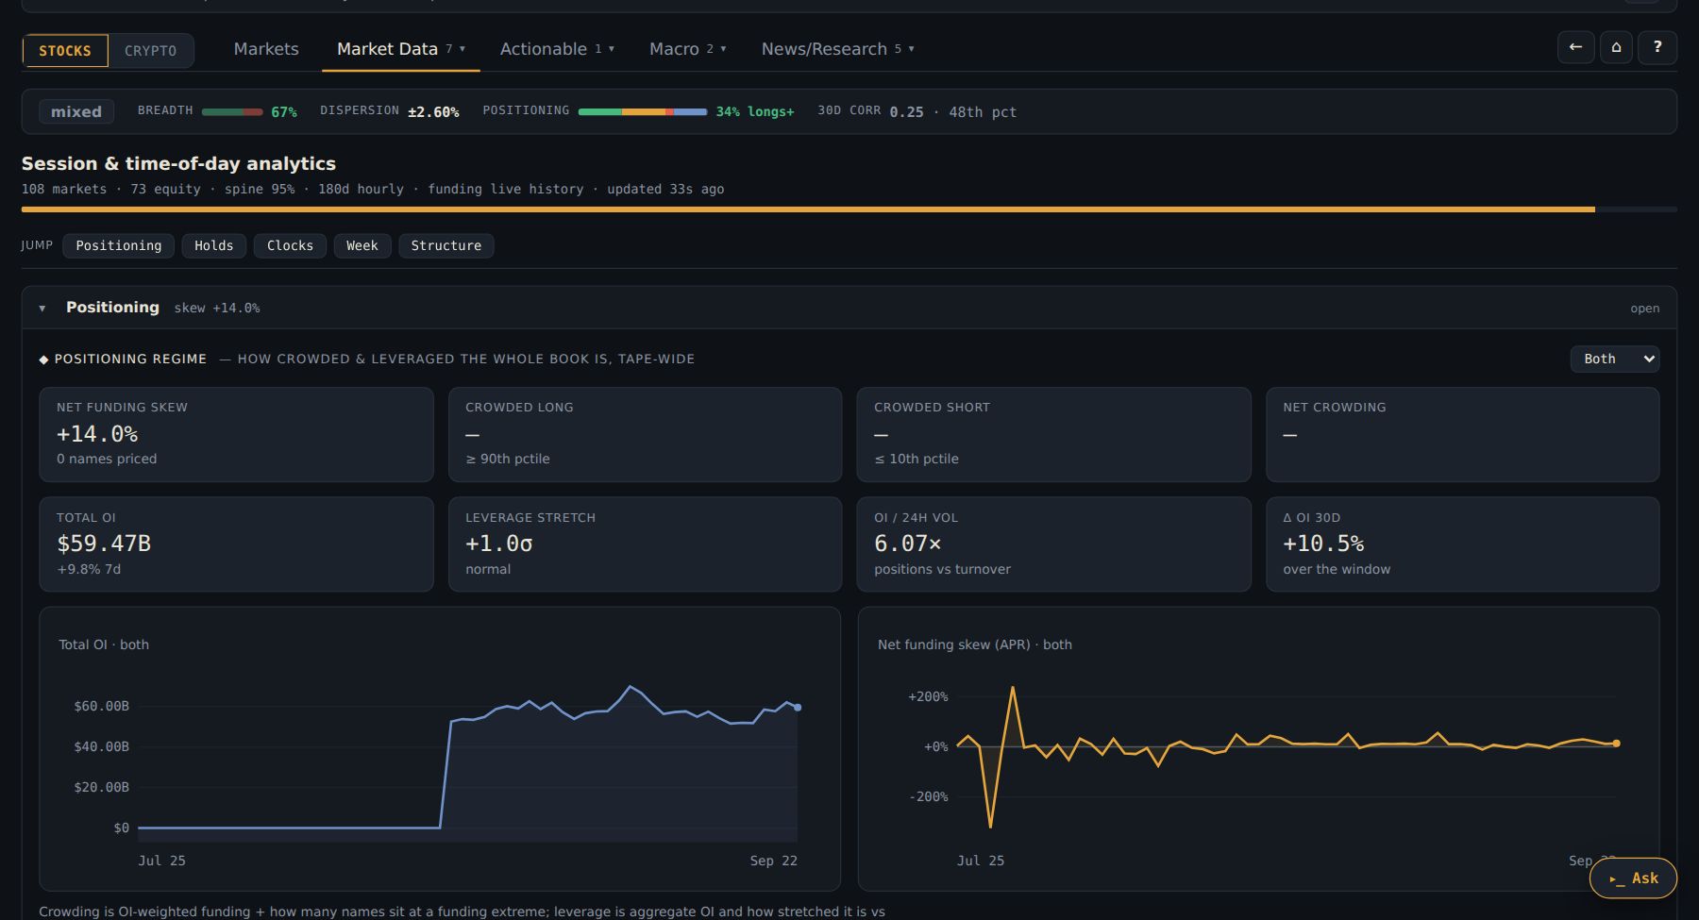Open the News/Research tab

(837, 49)
